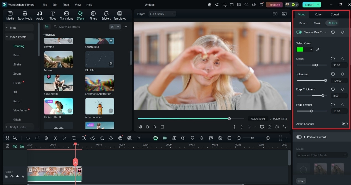Mute the Video 1 track audio
This screenshot has width=351, height=185.
12,176
